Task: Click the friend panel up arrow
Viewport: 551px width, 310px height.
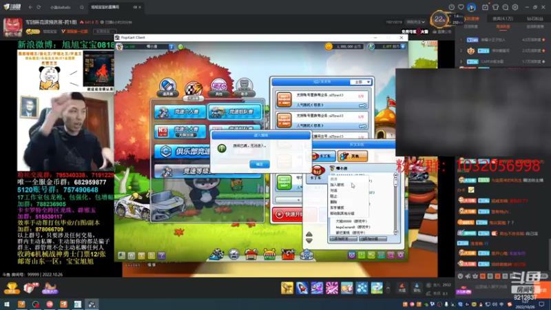Action: 309,234
